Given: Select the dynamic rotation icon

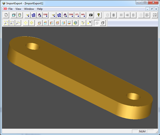Looking at the screenshot, I should click(83, 23).
